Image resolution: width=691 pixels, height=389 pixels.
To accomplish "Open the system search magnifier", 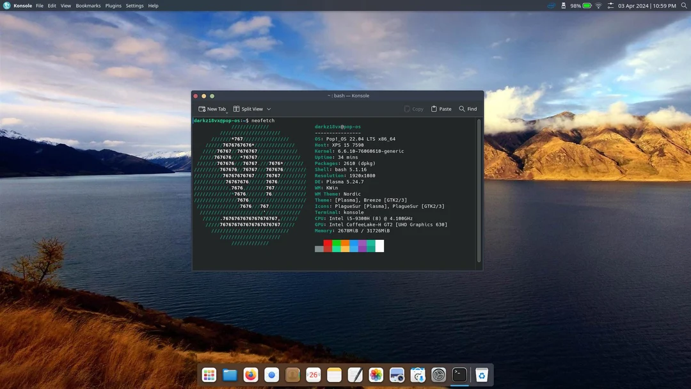I will point(683,6).
